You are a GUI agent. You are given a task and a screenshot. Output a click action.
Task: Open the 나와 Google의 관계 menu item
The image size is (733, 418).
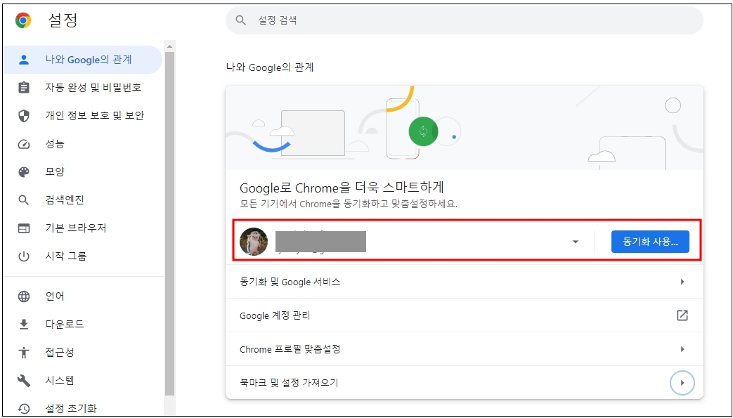82,60
